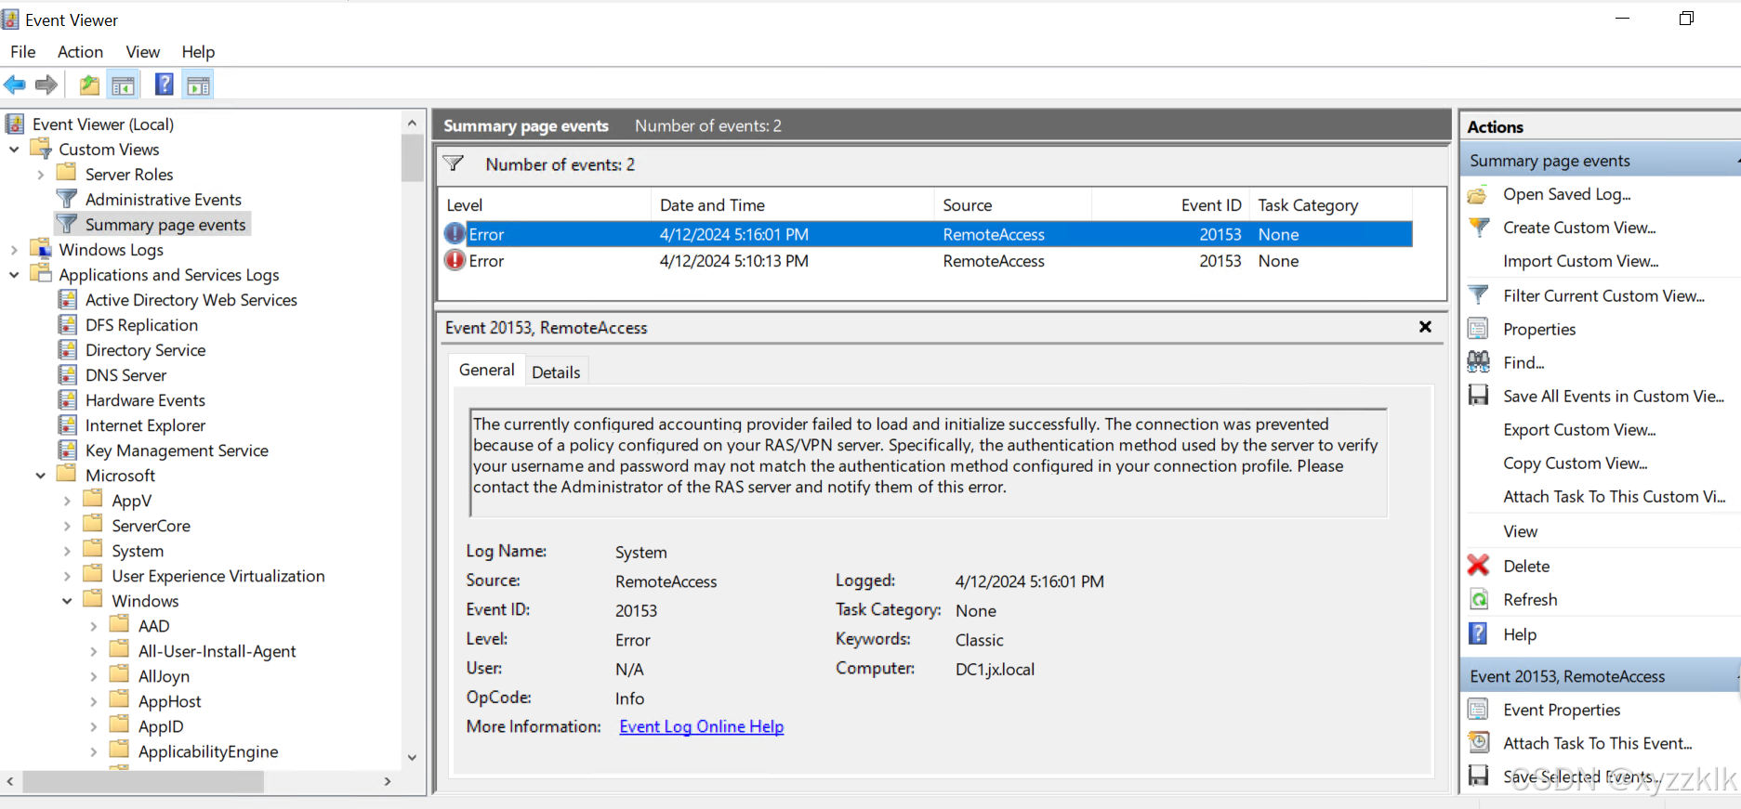1741x809 pixels.
Task: Collapse the Windows folder node
Action: click(x=67, y=600)
